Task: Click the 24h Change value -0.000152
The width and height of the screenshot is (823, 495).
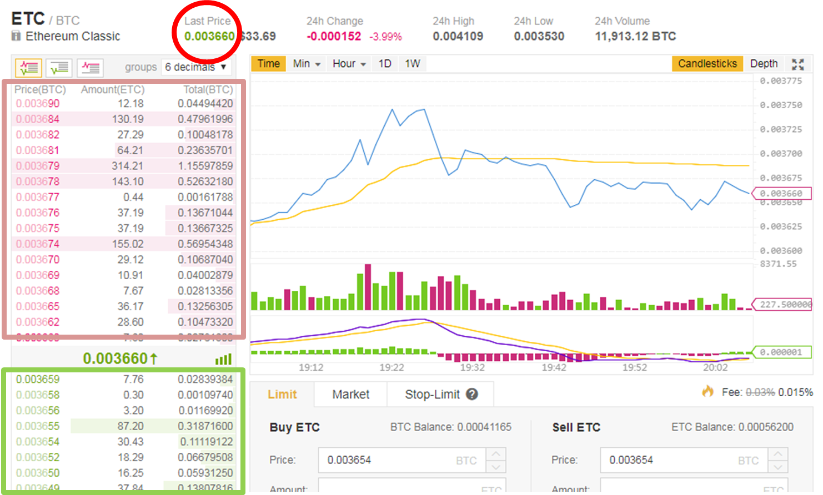Action: tap(334, 37)
